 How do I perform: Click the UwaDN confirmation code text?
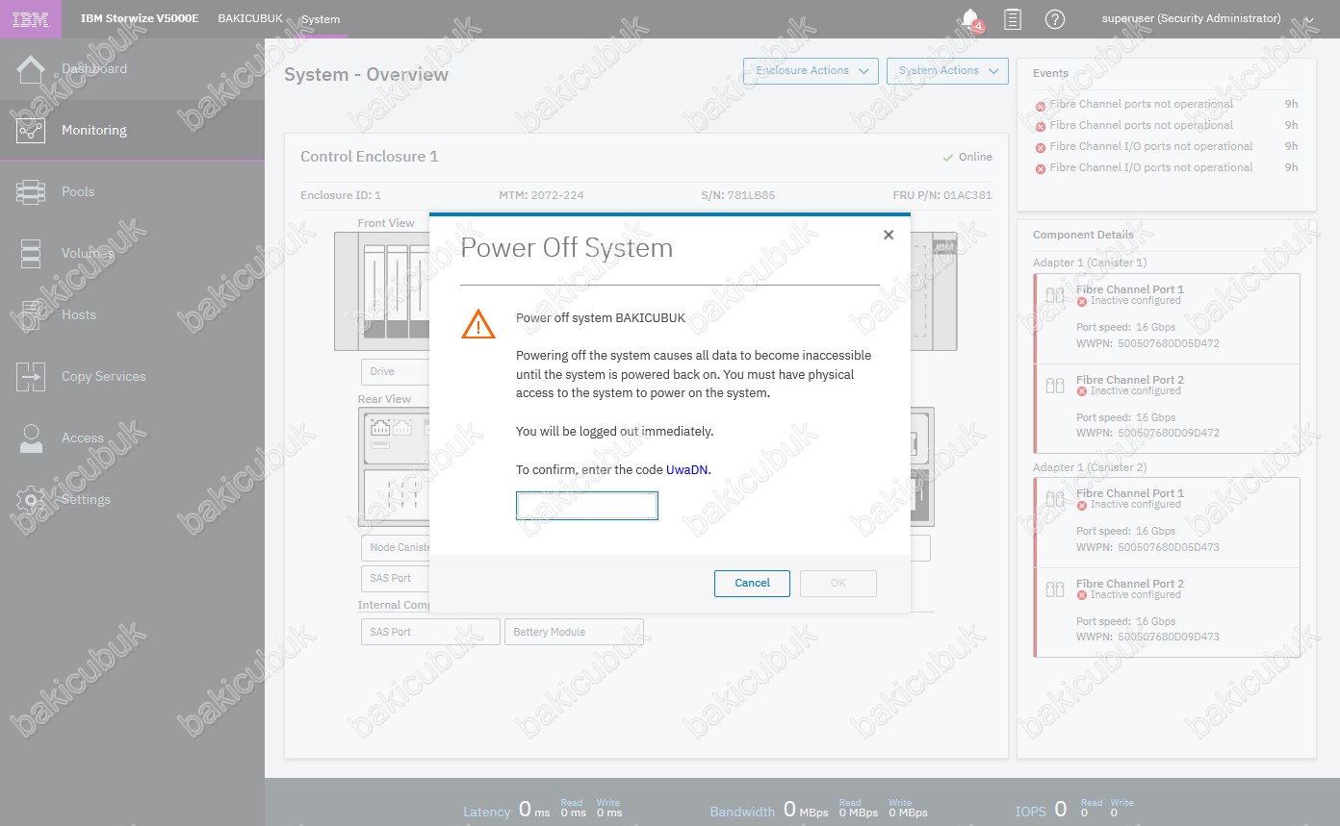(687, 470)
